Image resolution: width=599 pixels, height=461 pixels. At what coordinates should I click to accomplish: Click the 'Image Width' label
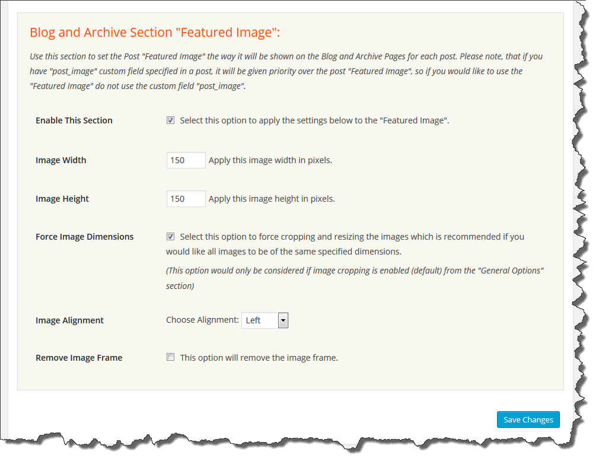click(x=60, y=160)
